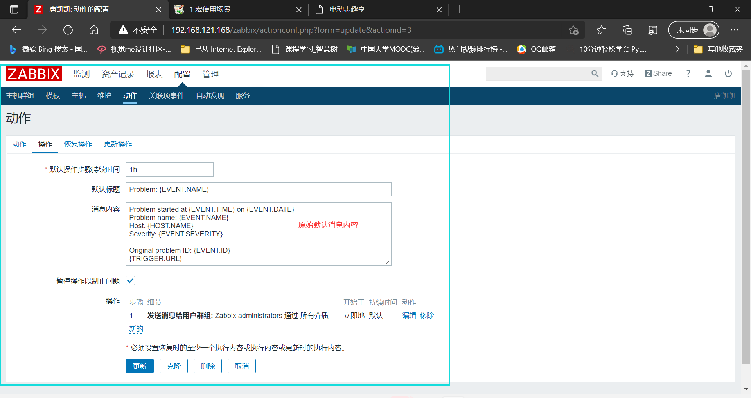The image size is (751, 398).
Task: Switch to the 动作 form tab
Action: [x=19, y=144]
